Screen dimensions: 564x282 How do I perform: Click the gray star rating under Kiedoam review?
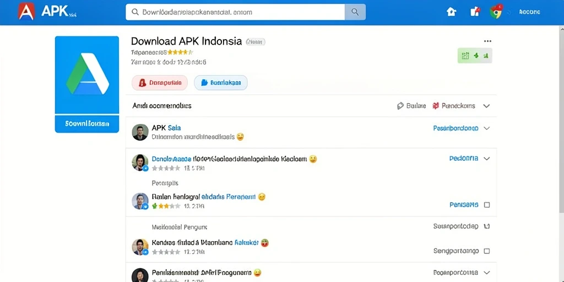click(166, 168)
